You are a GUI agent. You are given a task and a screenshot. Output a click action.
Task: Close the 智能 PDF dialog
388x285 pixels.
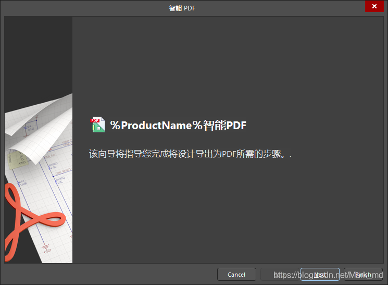tap(374, 6)
